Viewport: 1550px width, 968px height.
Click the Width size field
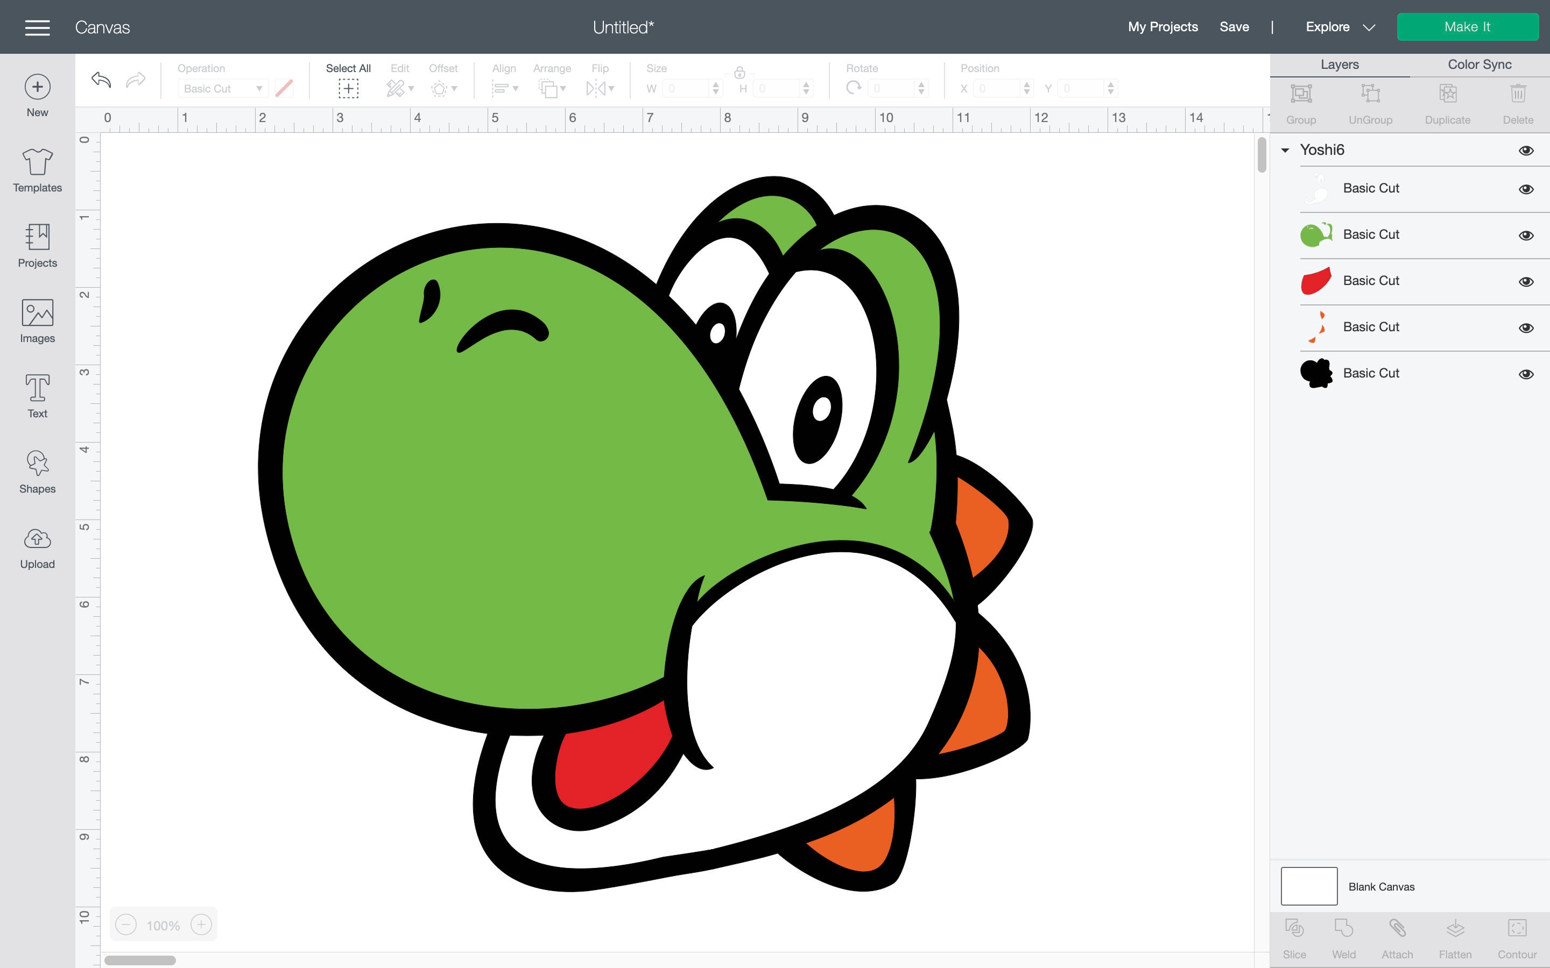pos(687,88)
